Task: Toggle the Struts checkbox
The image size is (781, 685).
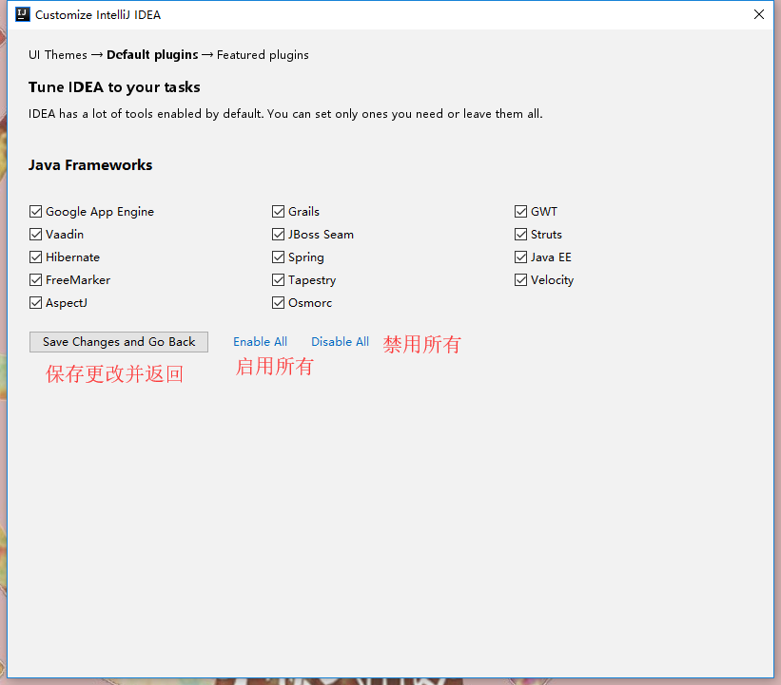Action: tap(520, 235)
